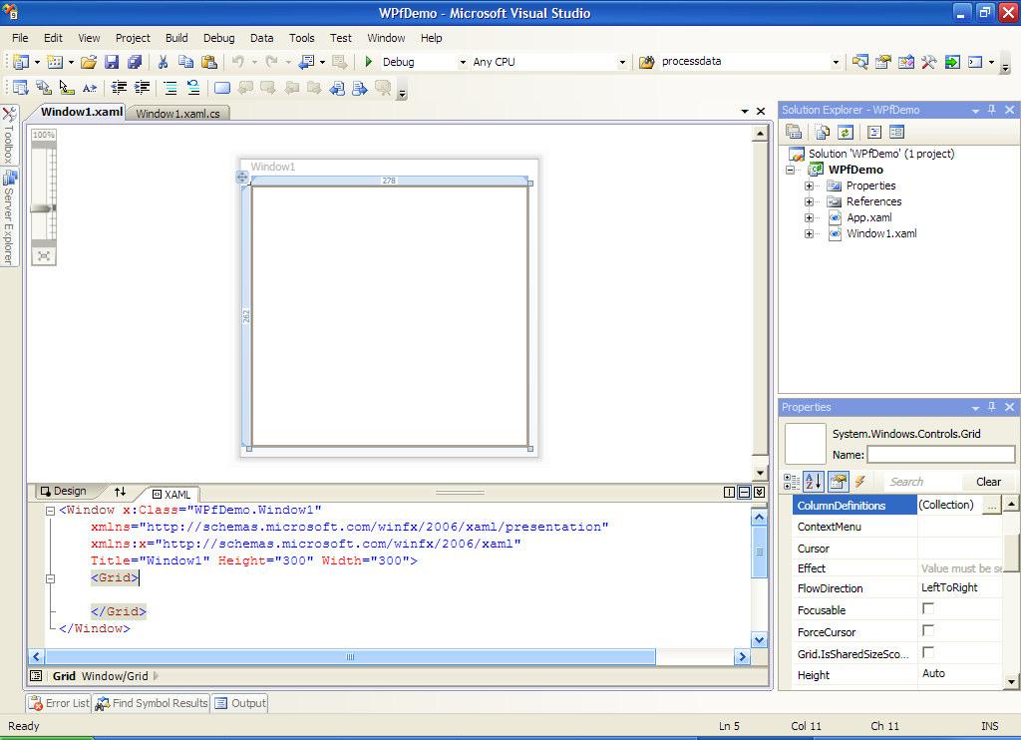1021x740 pixels.
Task: Switch Properties to Alphabetical sort view
Action: pyautogui.click(x=814, y=482)
